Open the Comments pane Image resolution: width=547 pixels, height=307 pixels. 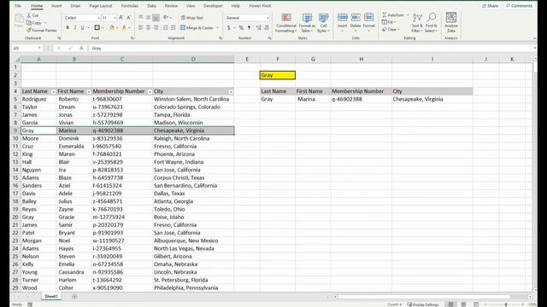(520, 6)
